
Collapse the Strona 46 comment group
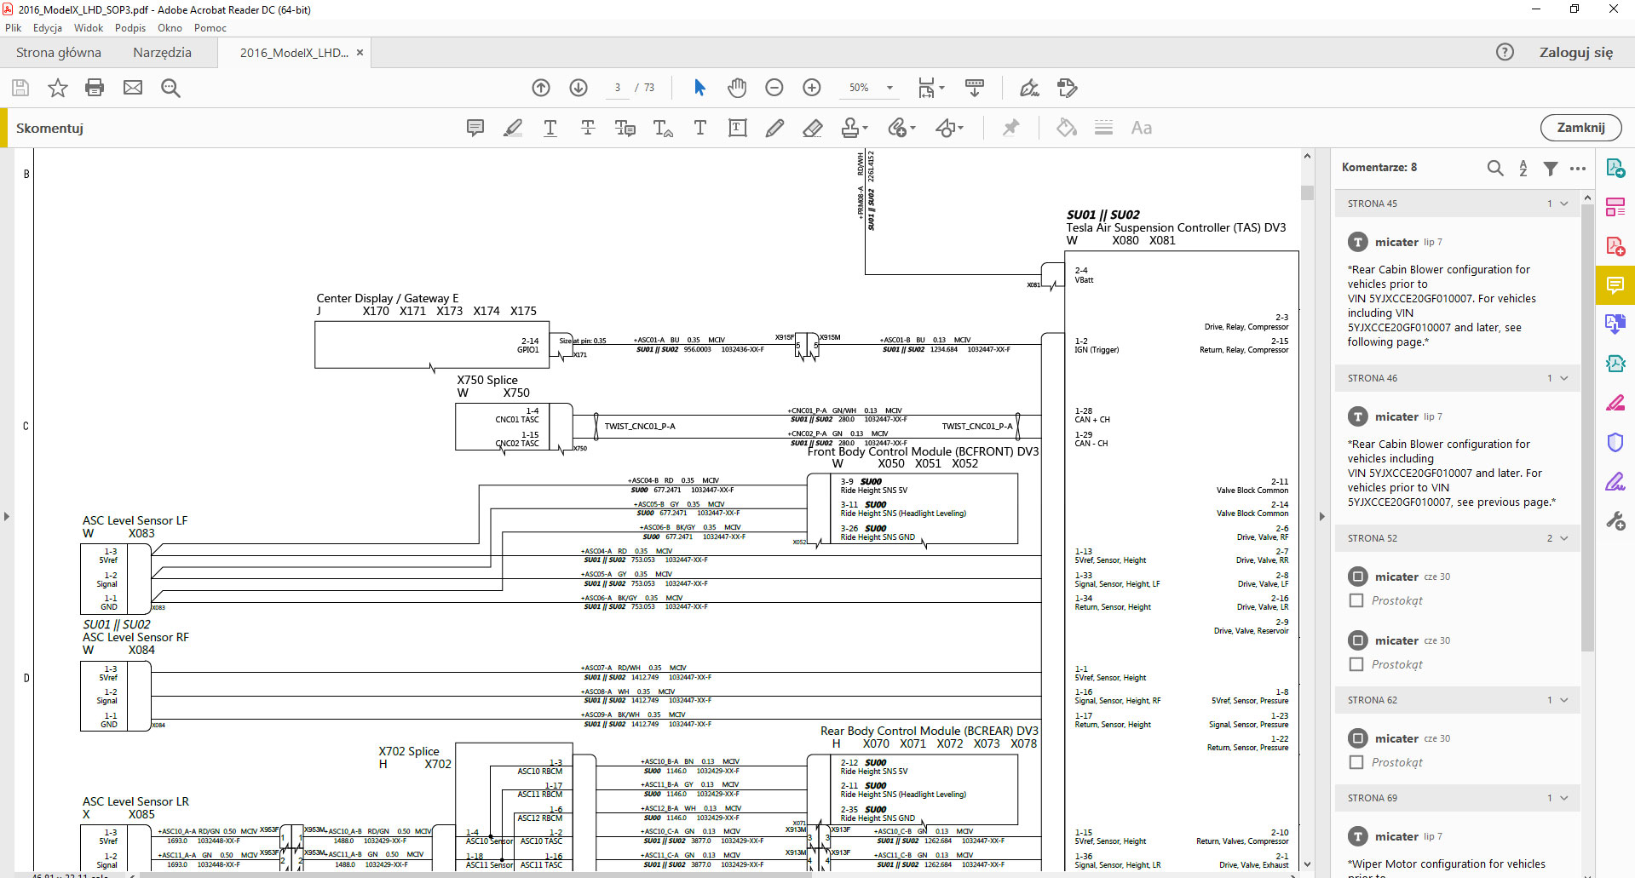point(1564,378)
